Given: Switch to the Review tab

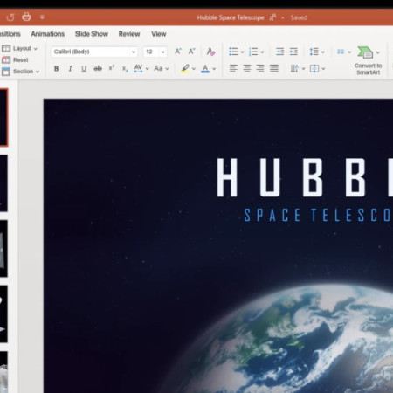Looking at the screenshot, I should (x=129, y=34).
